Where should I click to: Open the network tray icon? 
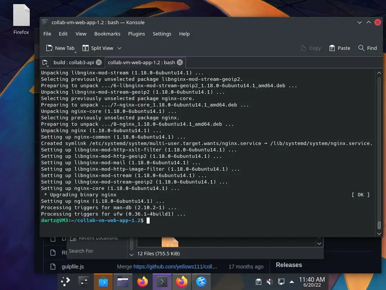(x=281, y=282)
